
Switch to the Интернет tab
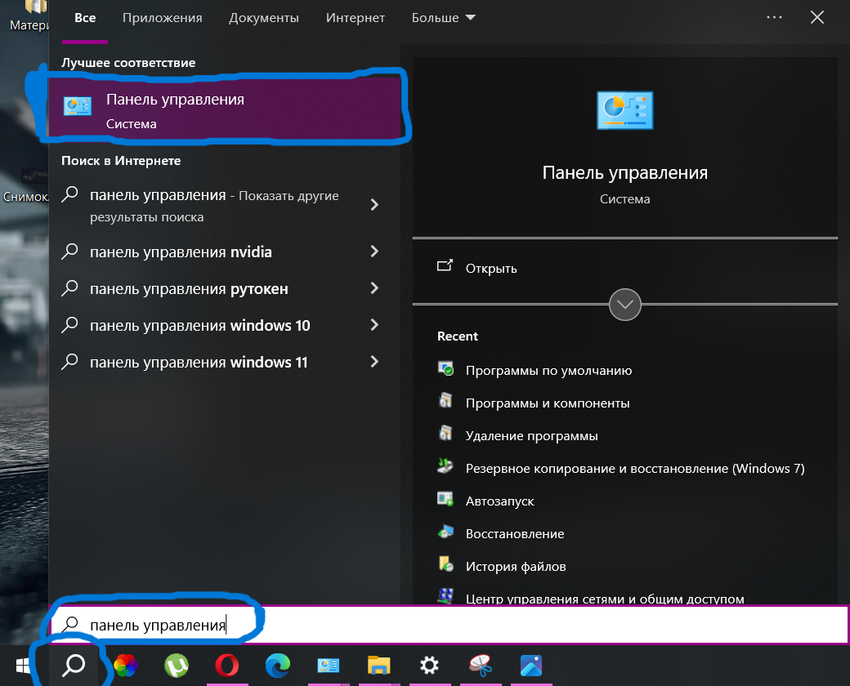tap(355, 18)
